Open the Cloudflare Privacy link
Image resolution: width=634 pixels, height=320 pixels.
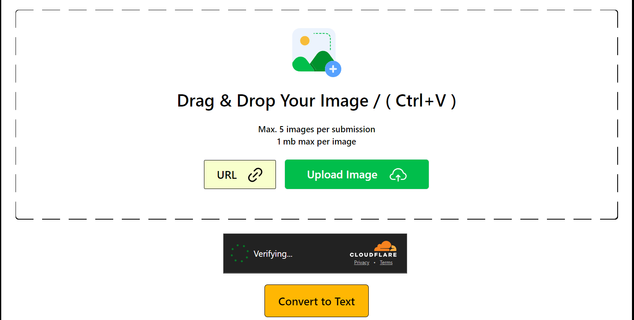tap(361, 262)
